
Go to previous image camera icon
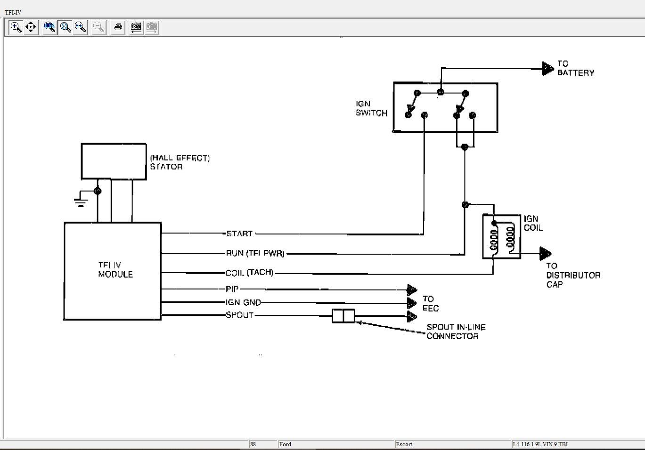click(x=136, y=27)
